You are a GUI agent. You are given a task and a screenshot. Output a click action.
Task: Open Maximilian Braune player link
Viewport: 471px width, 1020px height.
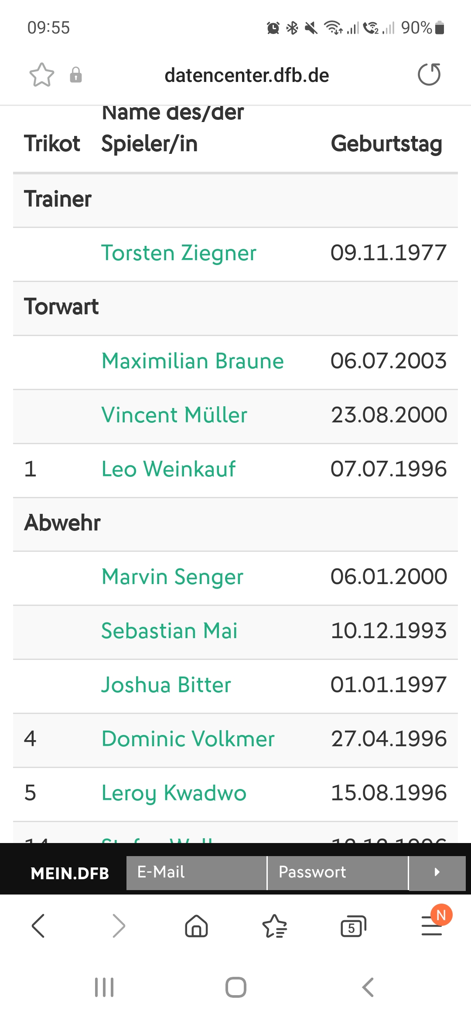(192, 361)
